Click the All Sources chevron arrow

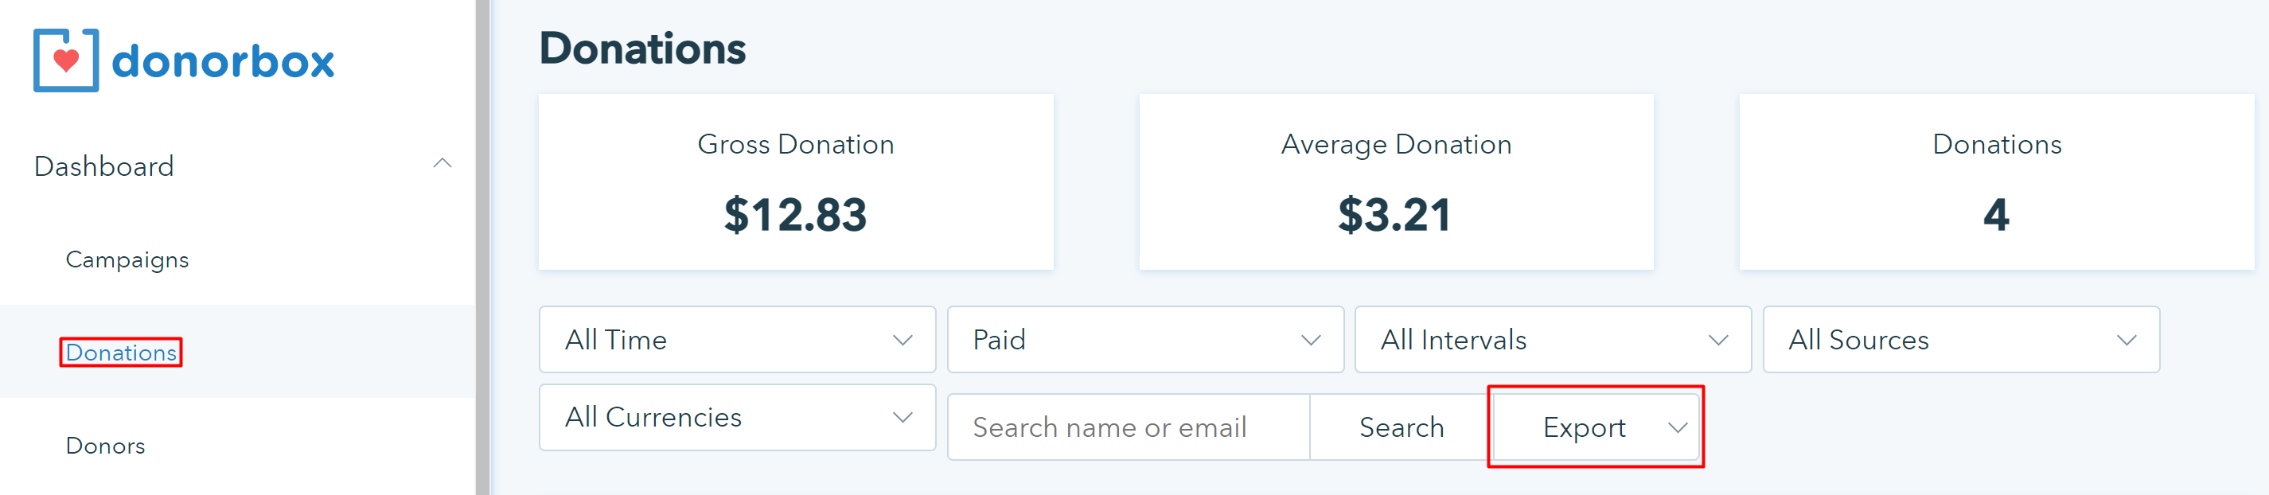pos(2127,340)
